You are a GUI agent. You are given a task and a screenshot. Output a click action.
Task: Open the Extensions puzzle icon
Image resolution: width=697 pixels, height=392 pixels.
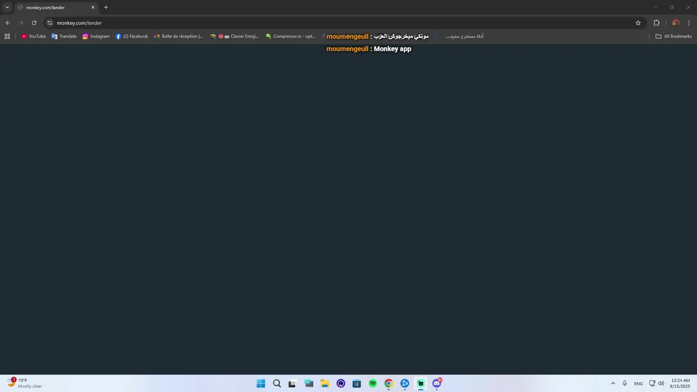pyautogui.click(x=656, y=23)
